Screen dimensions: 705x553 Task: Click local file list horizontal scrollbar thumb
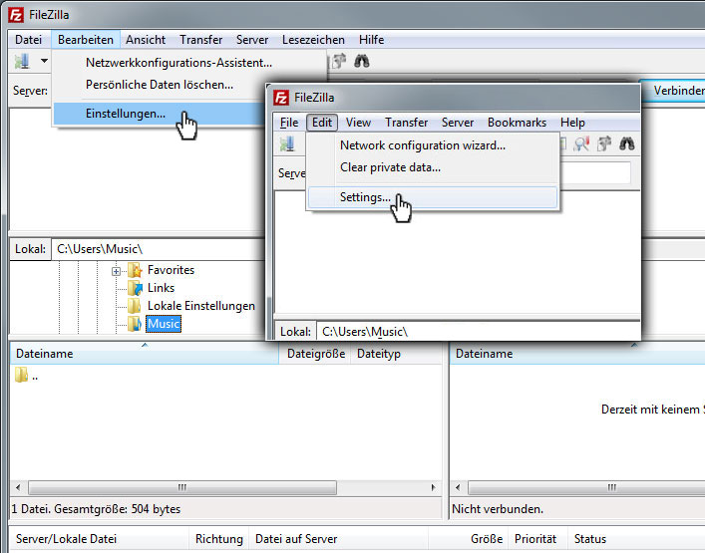coord(182,487)
